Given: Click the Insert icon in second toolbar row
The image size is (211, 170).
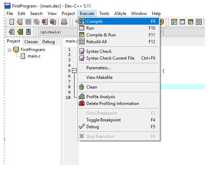Looking at the screenshot, I should pyautogui.click(x=11, y=32).
